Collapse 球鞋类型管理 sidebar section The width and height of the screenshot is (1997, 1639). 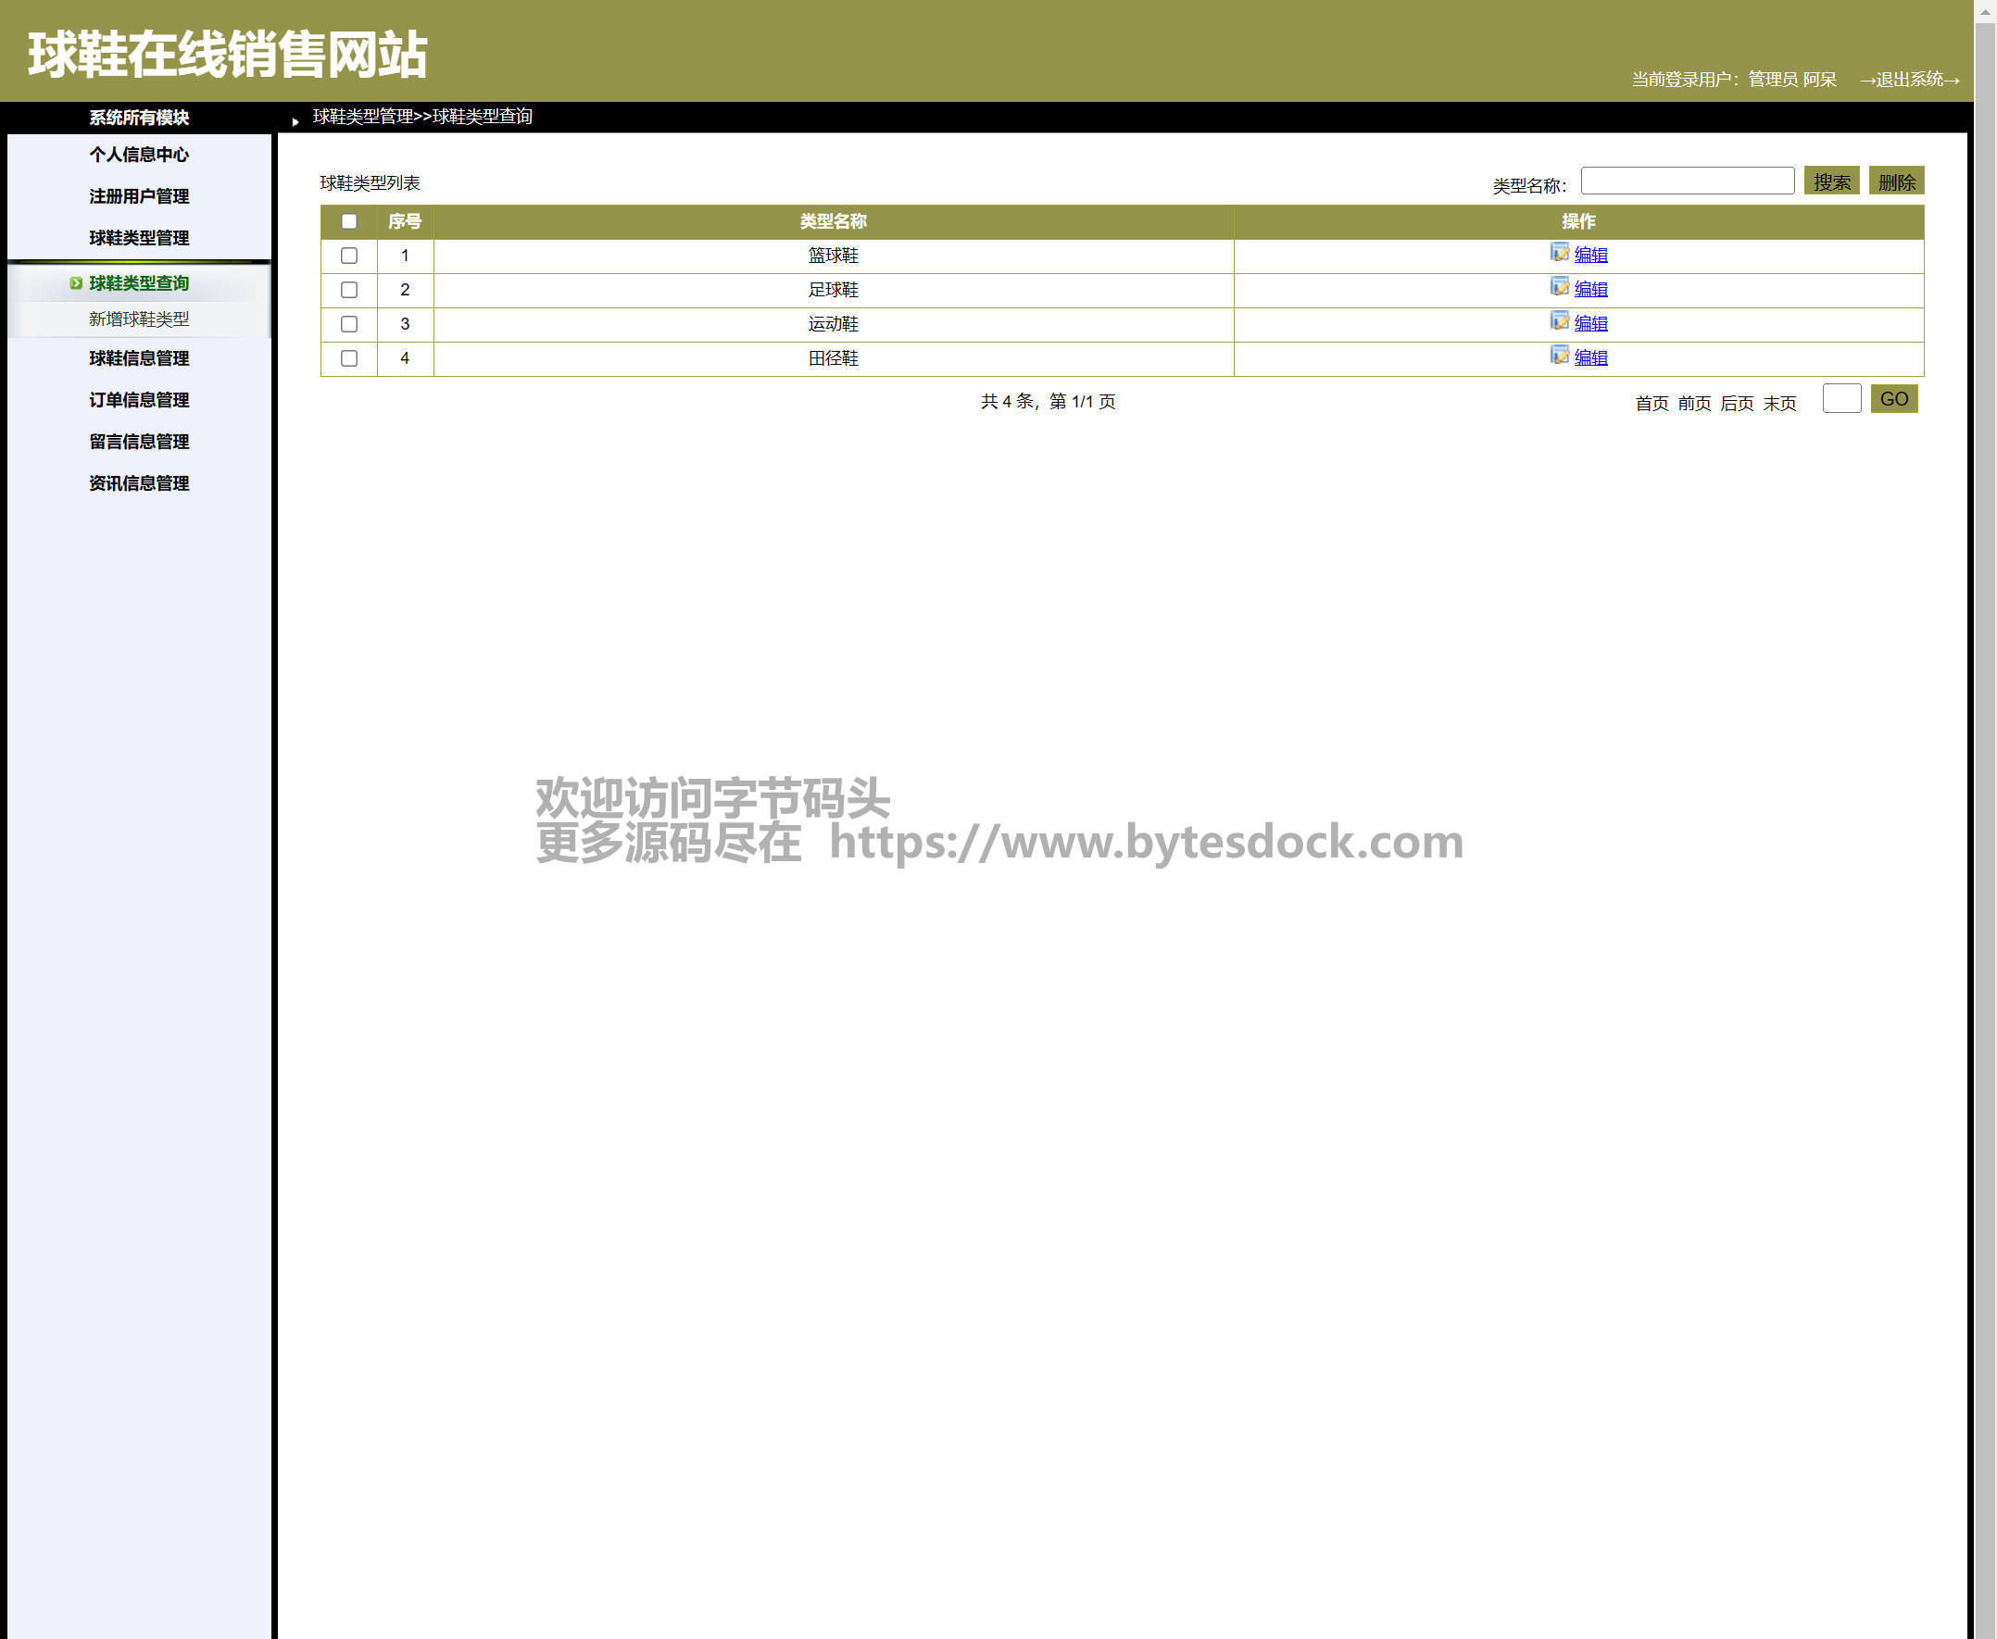pos(139,238)
